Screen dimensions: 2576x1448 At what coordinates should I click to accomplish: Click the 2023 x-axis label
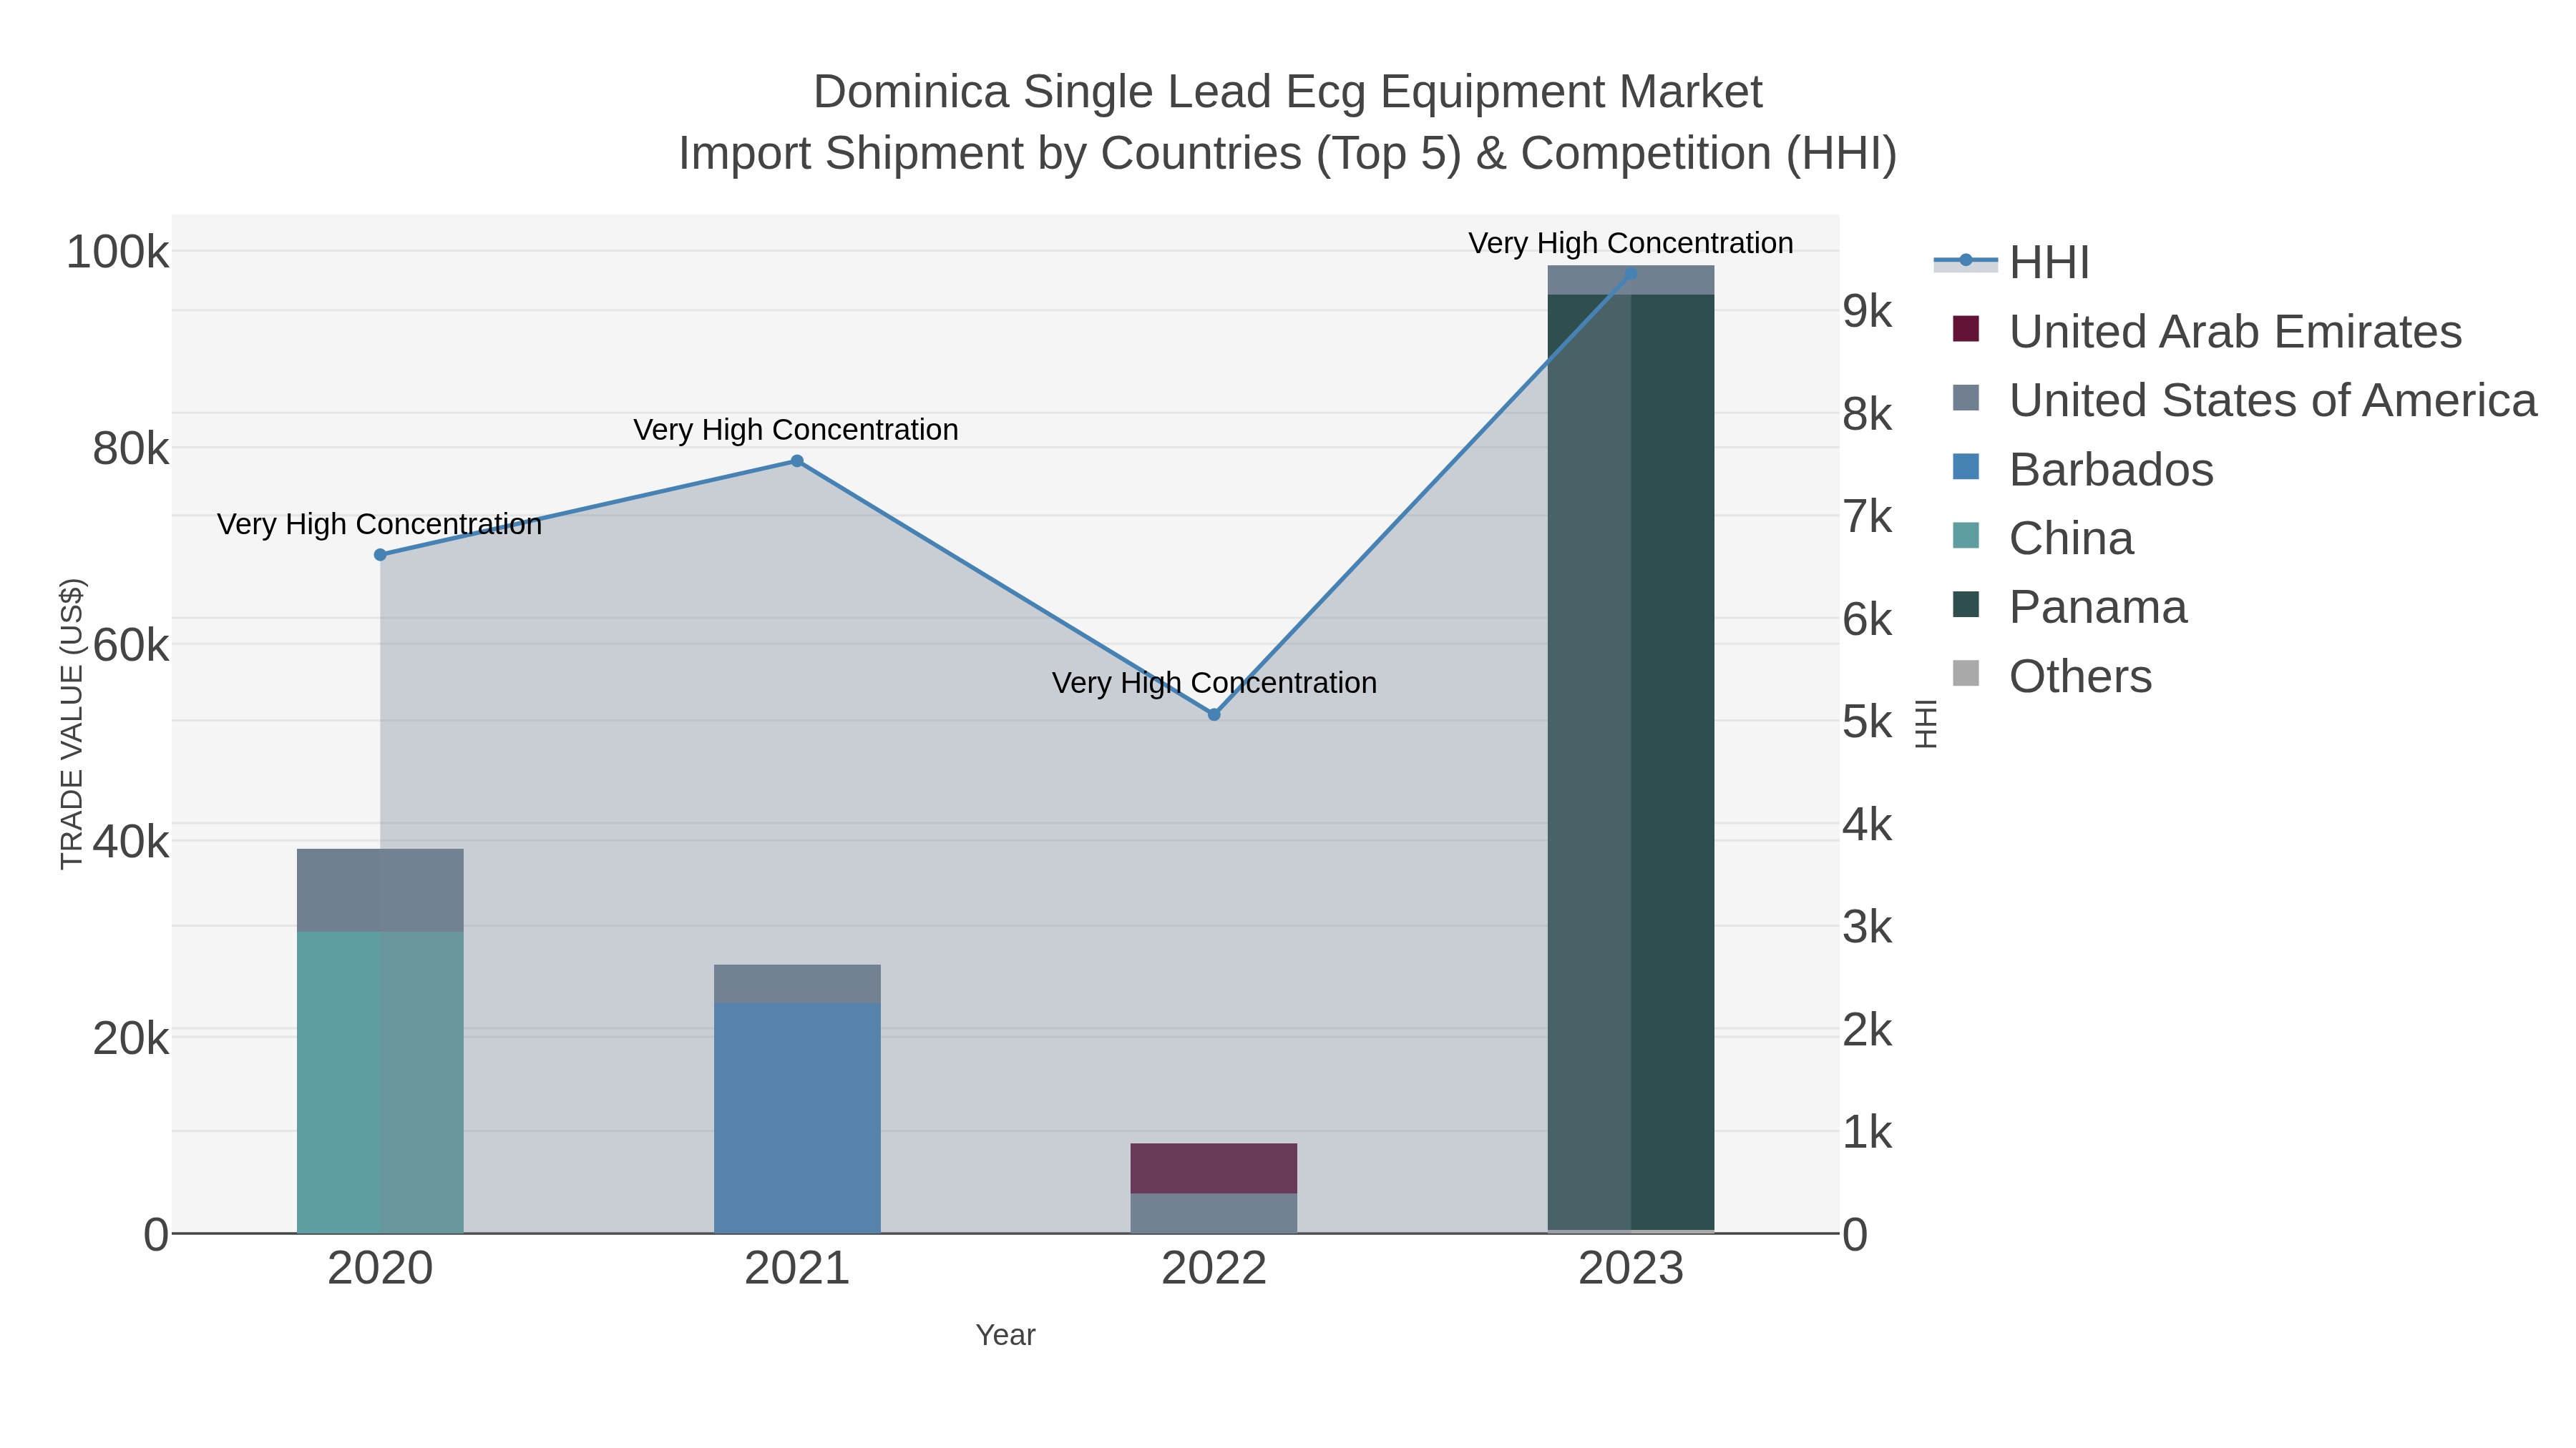(1631, 1269)
